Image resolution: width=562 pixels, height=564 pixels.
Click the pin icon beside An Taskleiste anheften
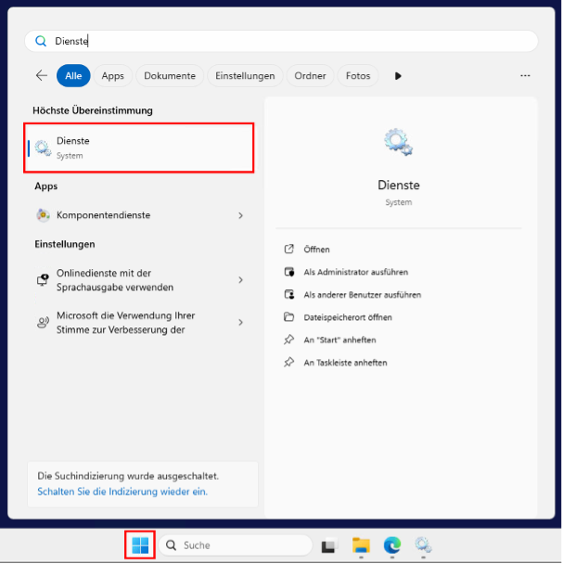pos(289,362)
